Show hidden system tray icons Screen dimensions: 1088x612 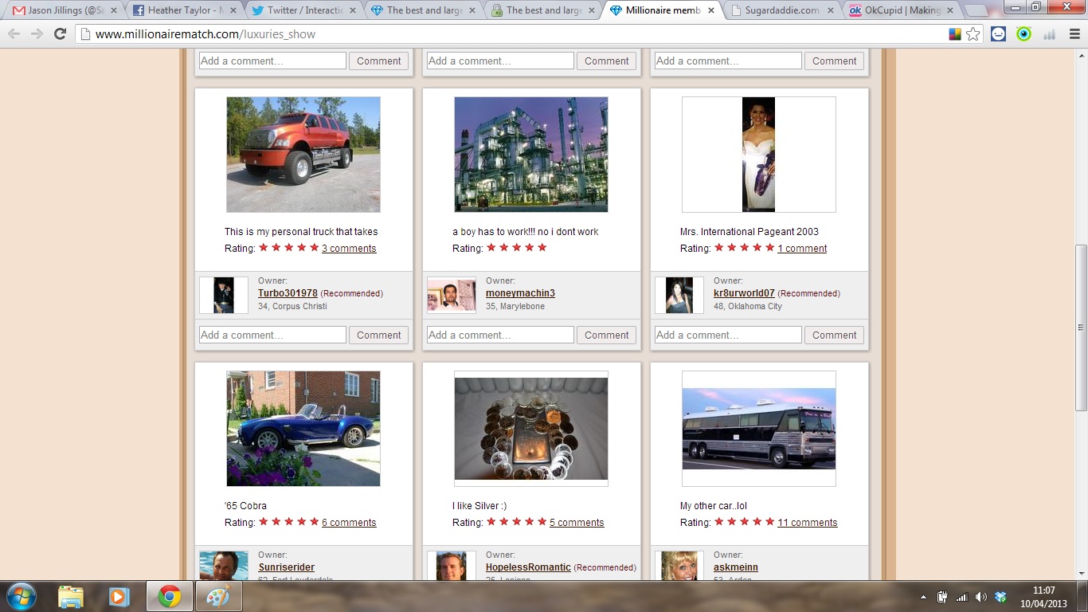pyautogui.click(x=923, y=597)
